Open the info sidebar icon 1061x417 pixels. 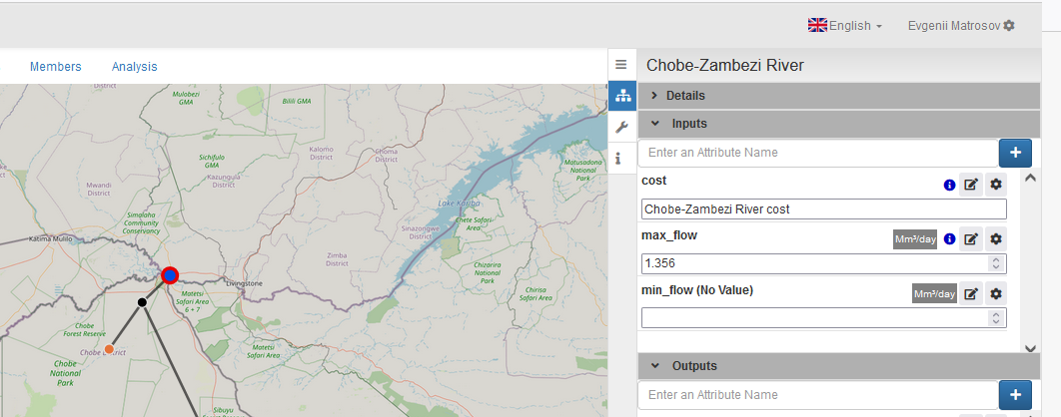620,158
